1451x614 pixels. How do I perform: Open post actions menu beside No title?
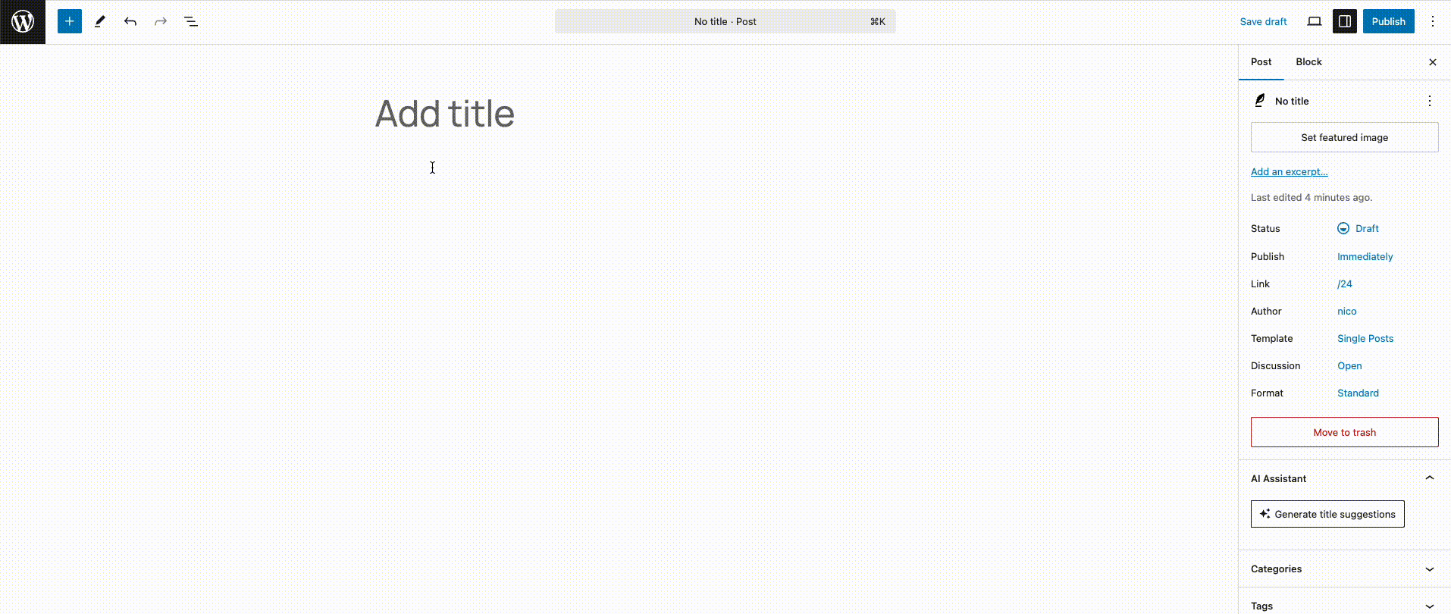point(1430,101)
